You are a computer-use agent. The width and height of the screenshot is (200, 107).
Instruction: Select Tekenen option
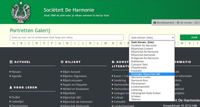click(x=152, y=99)
